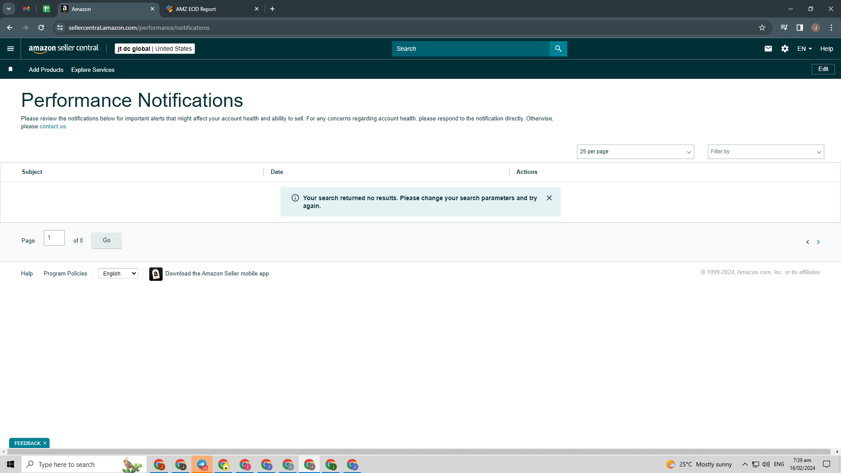Image resolution: width=841 pixels, height=473 pixels.
Task: Close the AMZ EOD Report tab
Action: click(257, 9)
